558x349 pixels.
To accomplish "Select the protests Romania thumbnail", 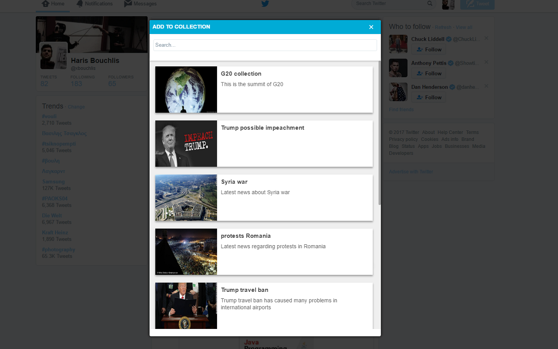I will pos(186,252).
